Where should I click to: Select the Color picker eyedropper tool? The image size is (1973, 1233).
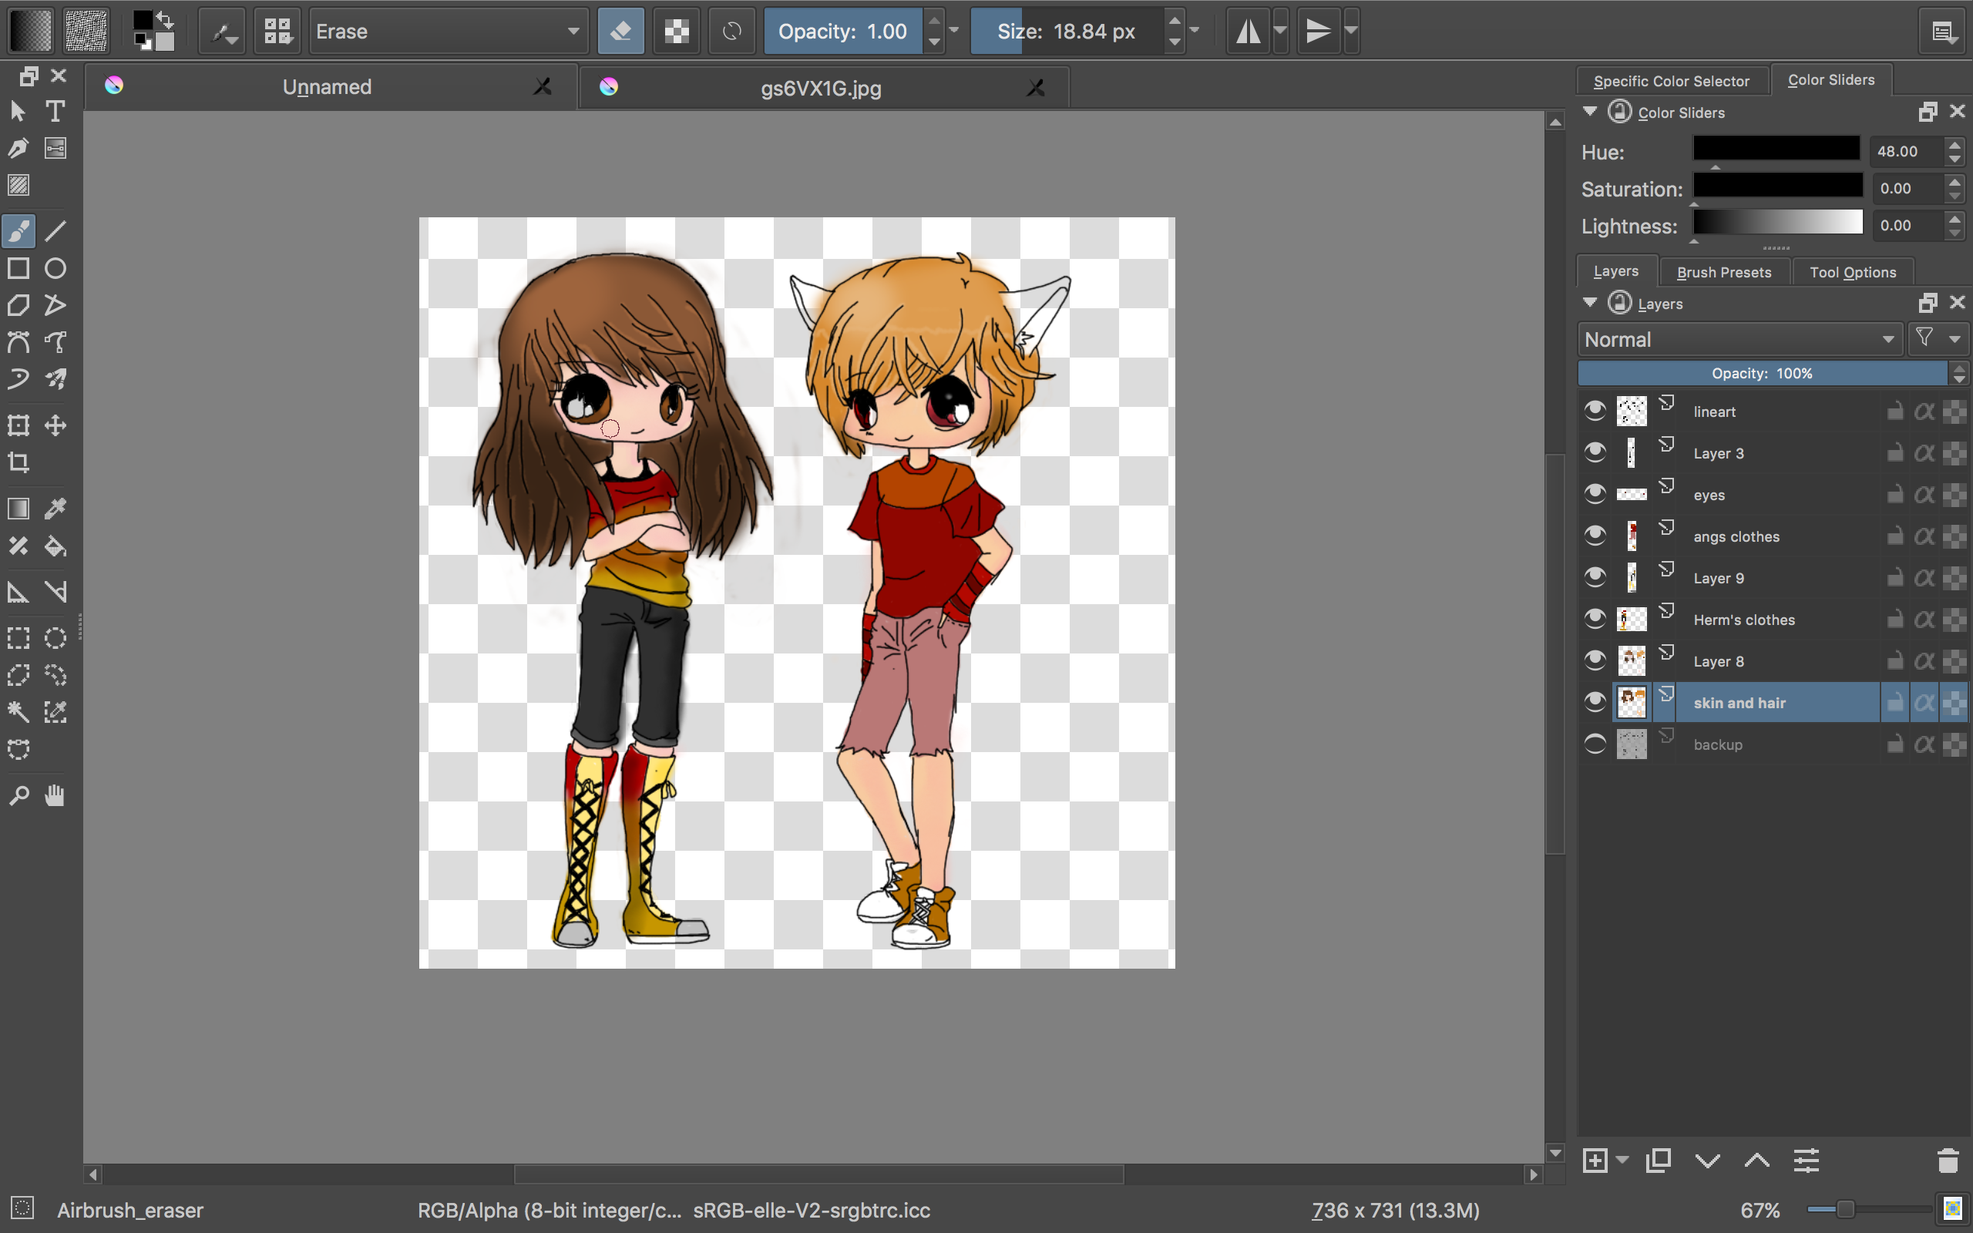click(x=55, y=509)
